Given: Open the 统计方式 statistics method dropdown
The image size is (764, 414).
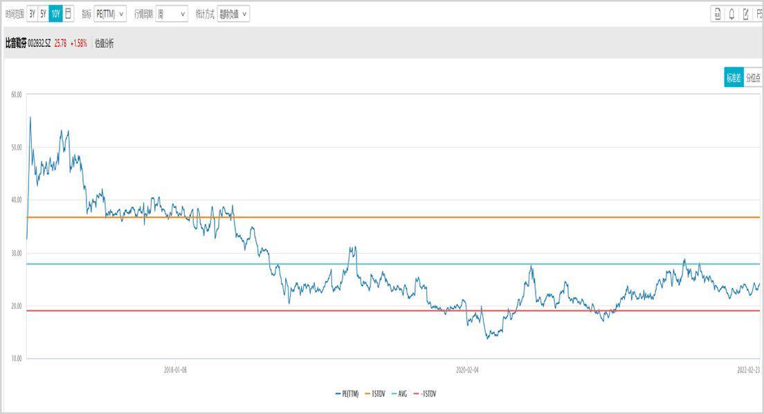Looking at the screenshot, I should tap(233, 14).
